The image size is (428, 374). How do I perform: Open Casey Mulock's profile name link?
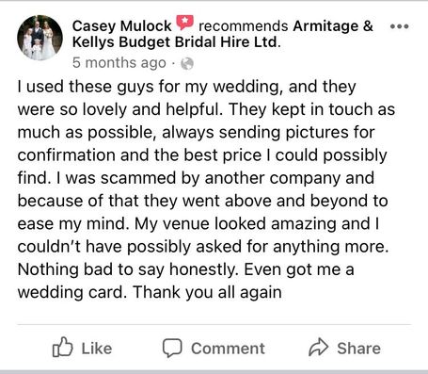122,25
